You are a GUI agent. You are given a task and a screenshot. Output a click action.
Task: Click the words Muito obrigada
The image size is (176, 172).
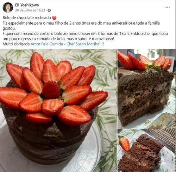(x=16, y=44)
